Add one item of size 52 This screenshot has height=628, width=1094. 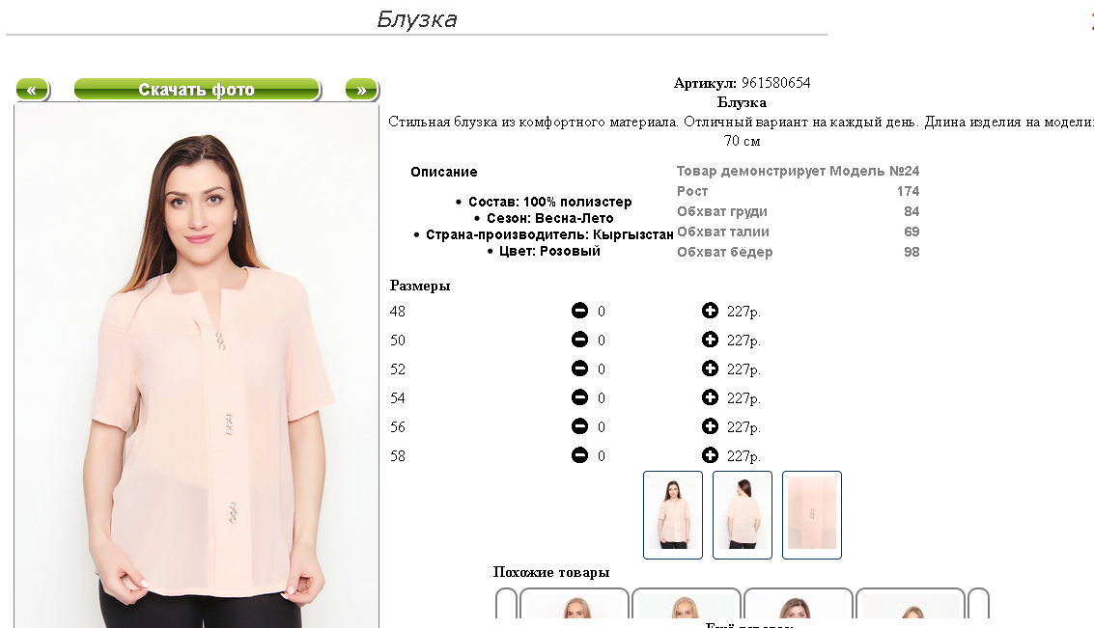click(x=710, y=369)
